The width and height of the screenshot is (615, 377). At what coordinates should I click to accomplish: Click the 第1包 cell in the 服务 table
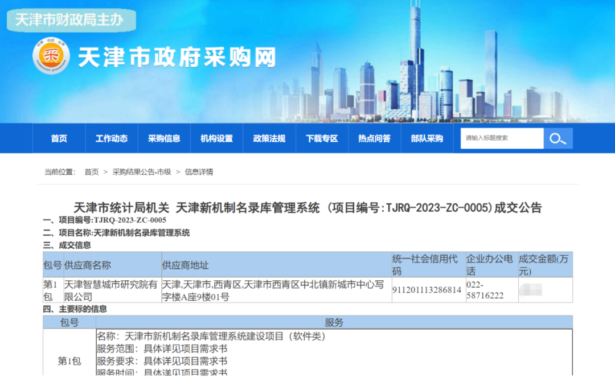(69, 361)
